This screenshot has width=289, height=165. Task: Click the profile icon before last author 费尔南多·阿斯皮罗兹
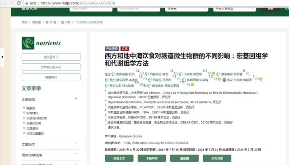click(x=149, y=86)
